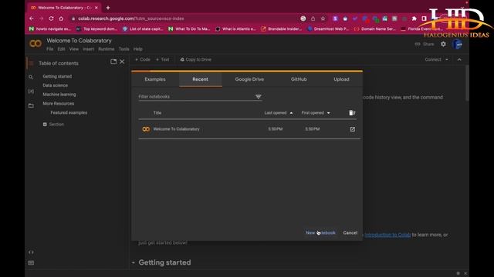Collapse the Getting started section triangle
The image size is (494, 277).
pyautogui.click(x=134, y=262)
